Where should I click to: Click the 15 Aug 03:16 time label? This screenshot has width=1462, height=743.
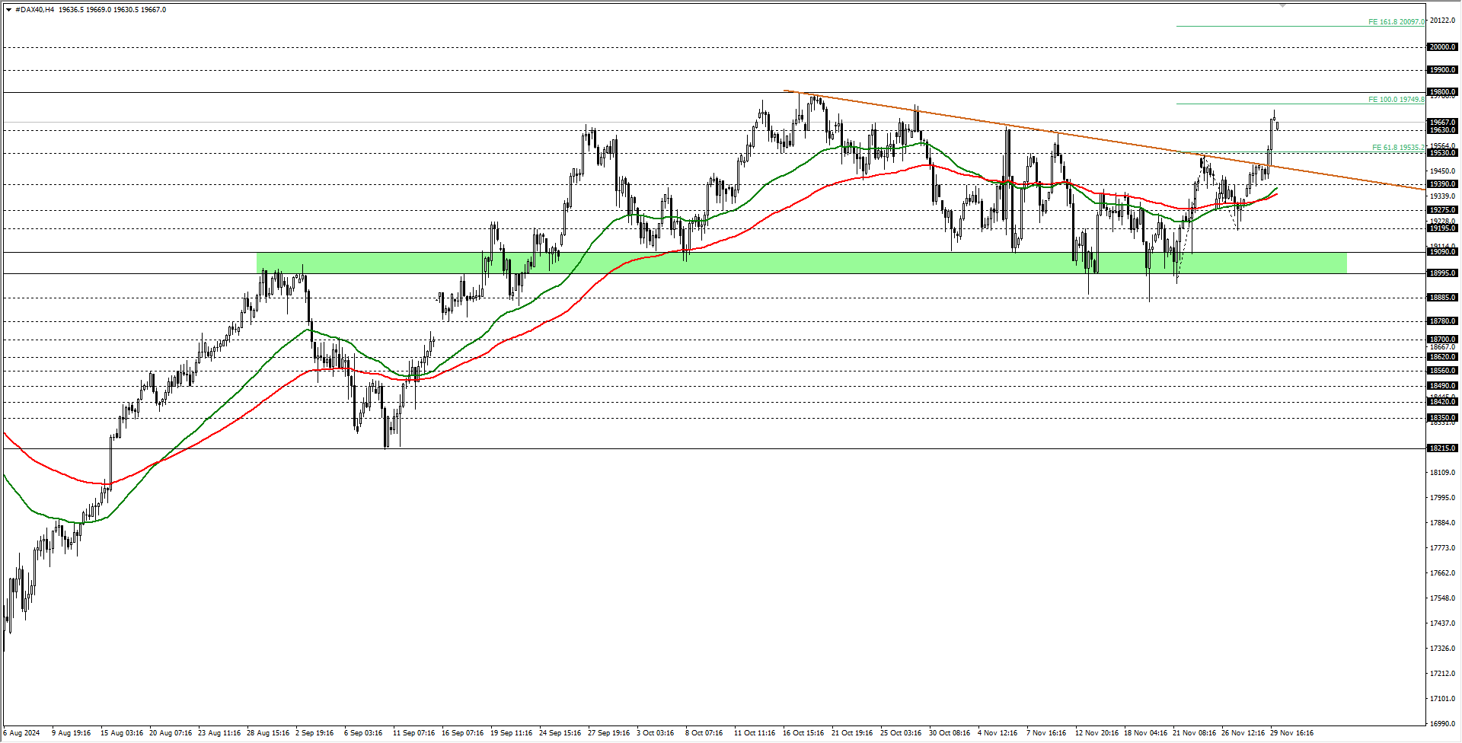click(x=122, y=733)
